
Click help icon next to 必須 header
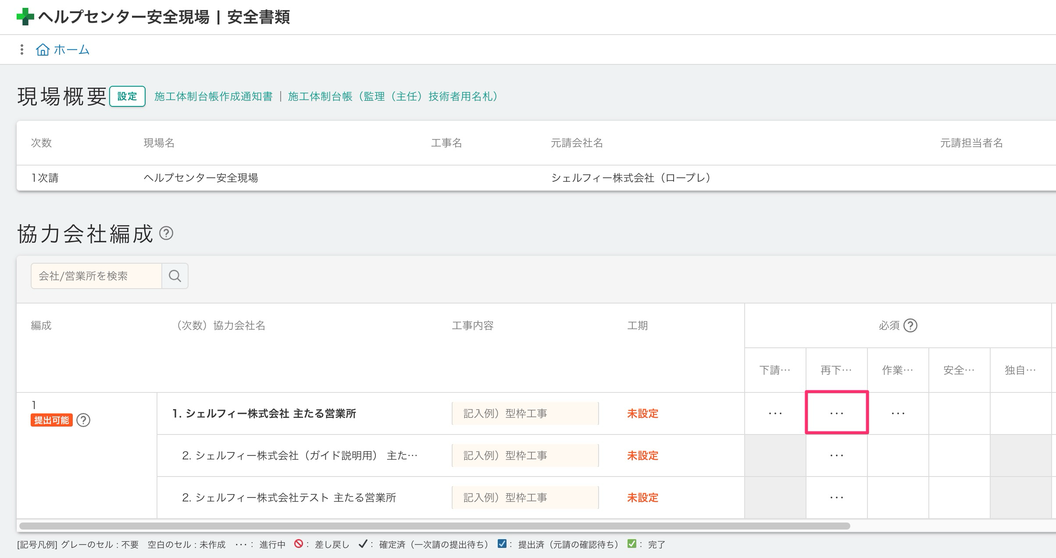910,325
